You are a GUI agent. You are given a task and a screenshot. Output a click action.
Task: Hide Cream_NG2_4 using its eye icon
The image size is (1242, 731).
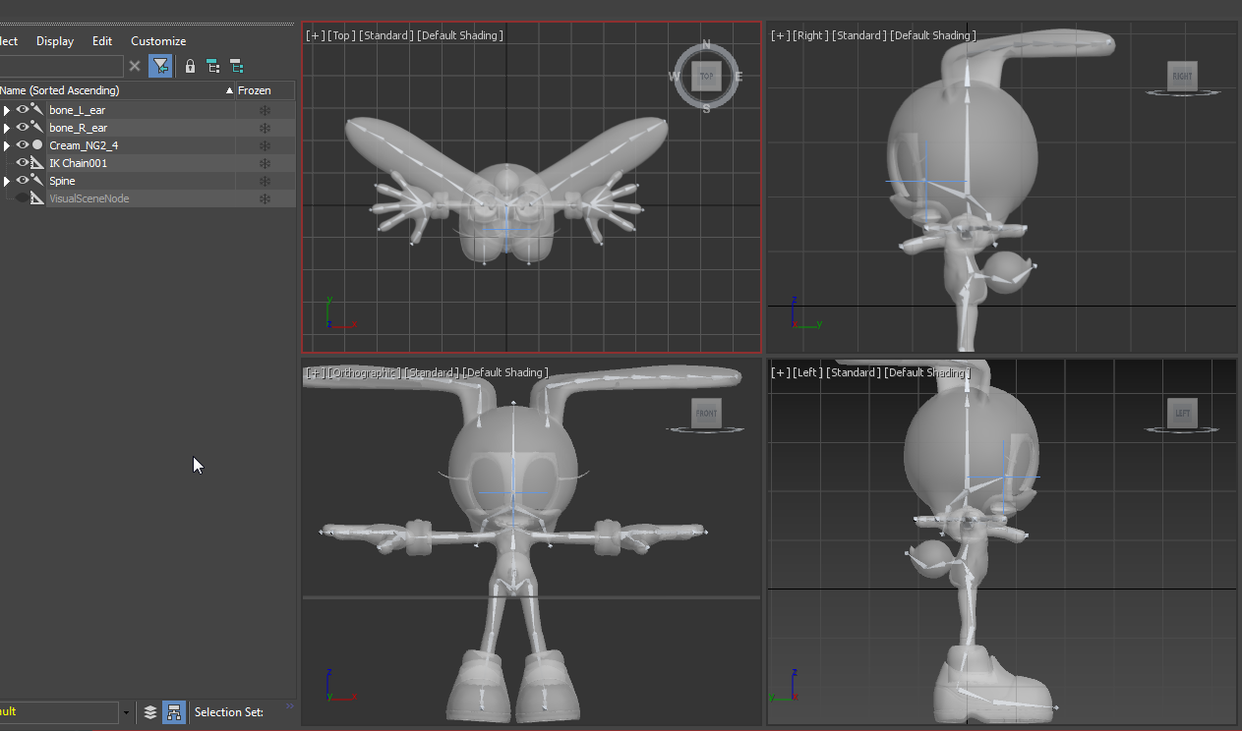point(22,145)
